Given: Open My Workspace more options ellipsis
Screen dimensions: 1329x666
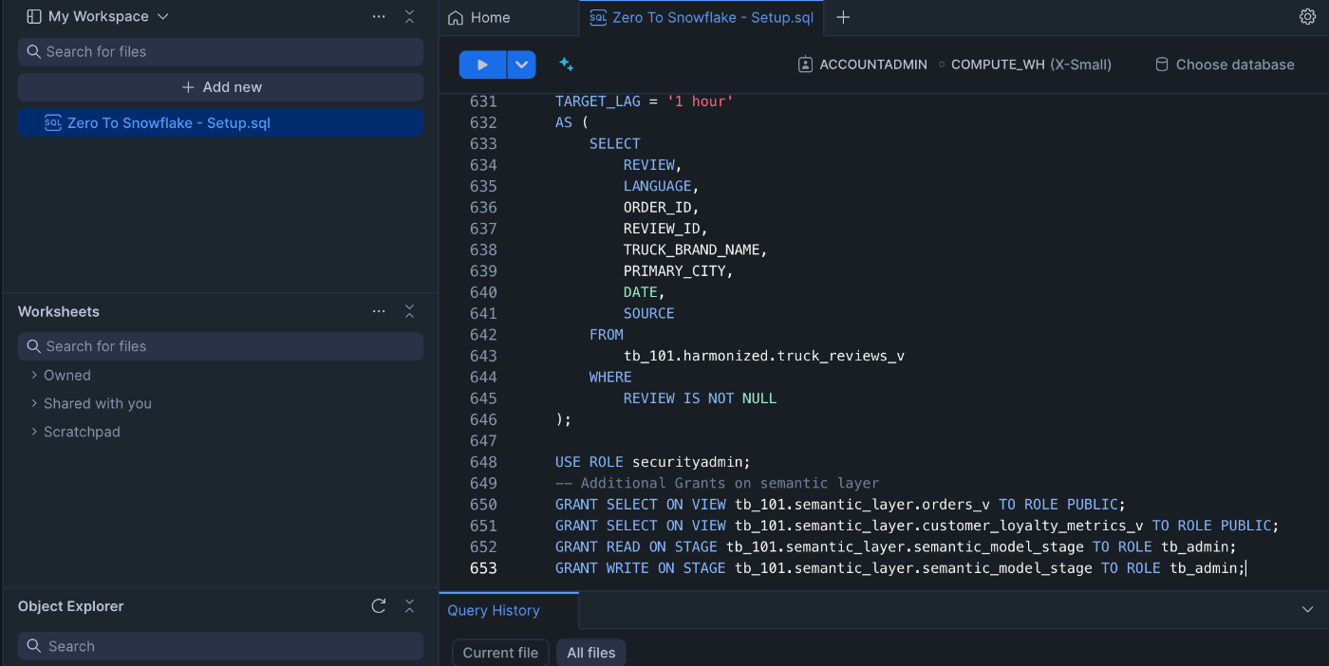Looking at the screenshot, I should [379, 16].
